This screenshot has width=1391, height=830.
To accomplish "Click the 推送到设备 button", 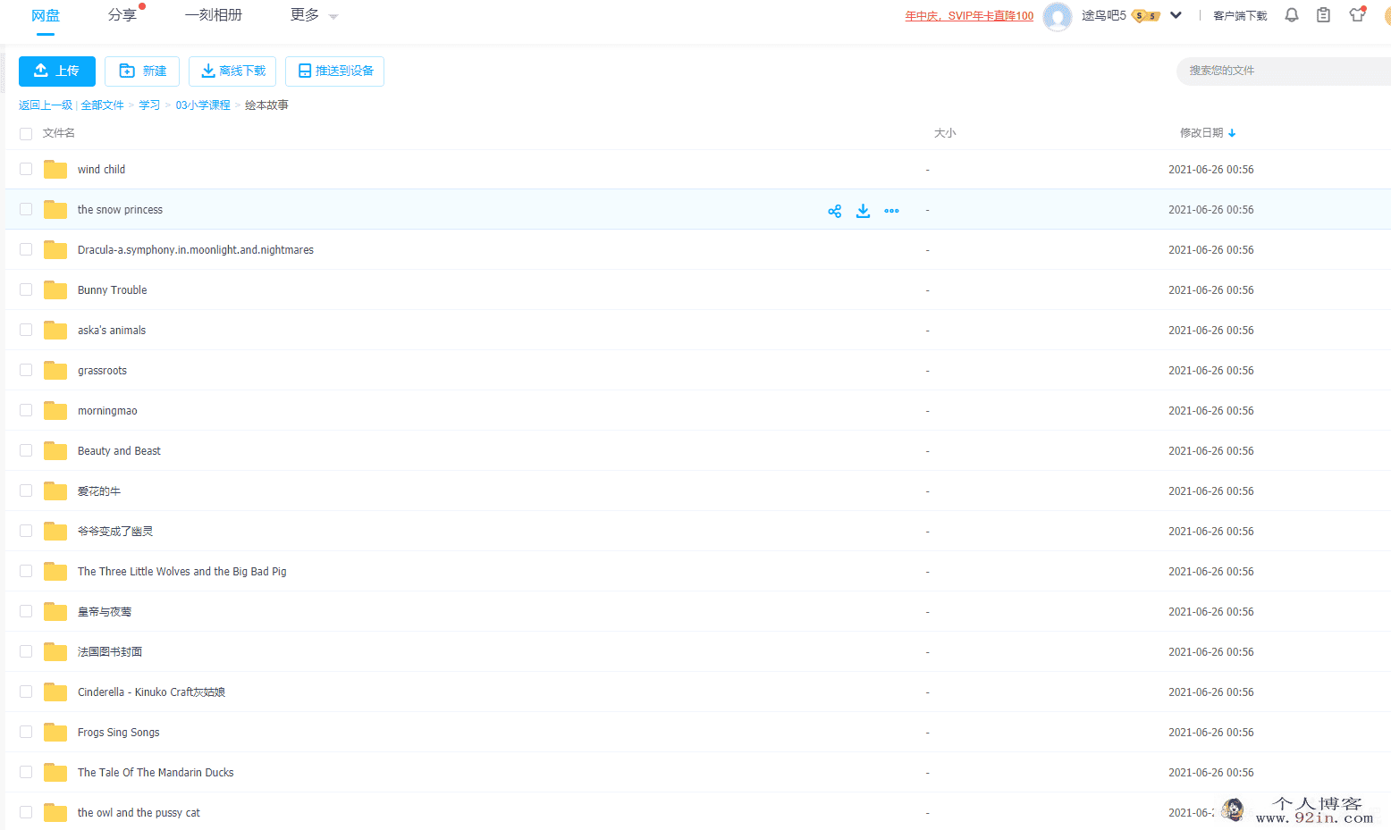I will click(x=334, y=71).
